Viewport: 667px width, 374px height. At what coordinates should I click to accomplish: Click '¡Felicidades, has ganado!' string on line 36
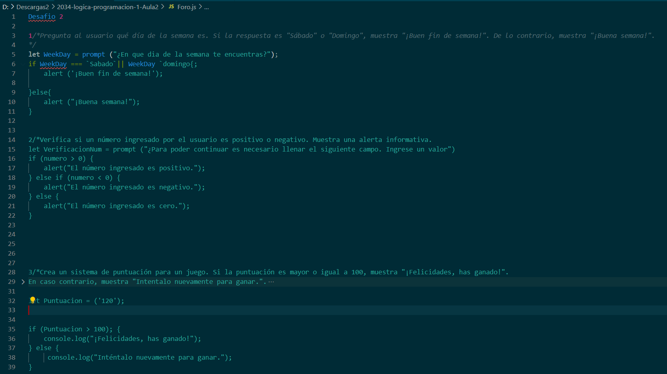pos(141,339)
